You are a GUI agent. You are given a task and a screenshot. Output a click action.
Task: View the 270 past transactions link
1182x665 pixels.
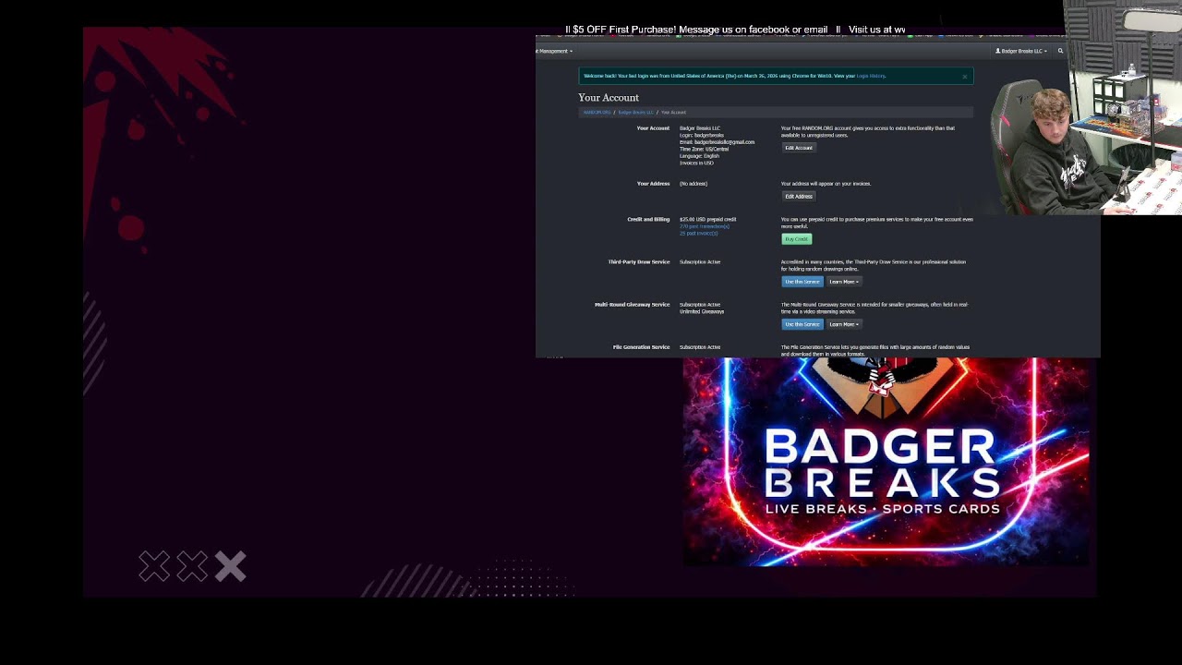coord(705,226)
